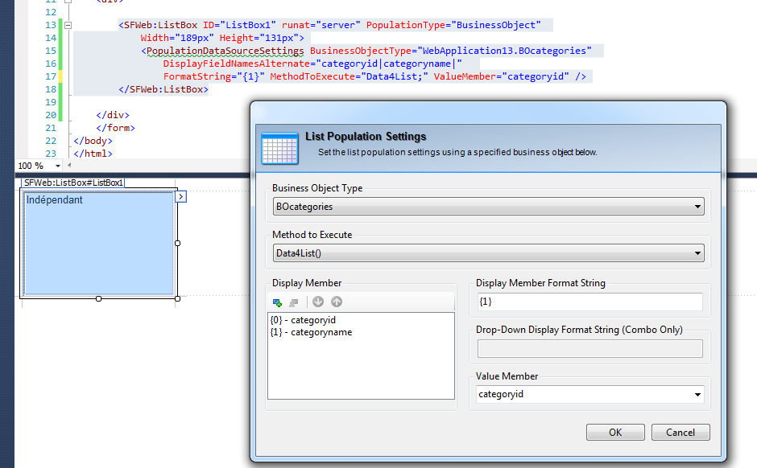
Task: Click the add display member icon
Action: (x=278, y=302)
